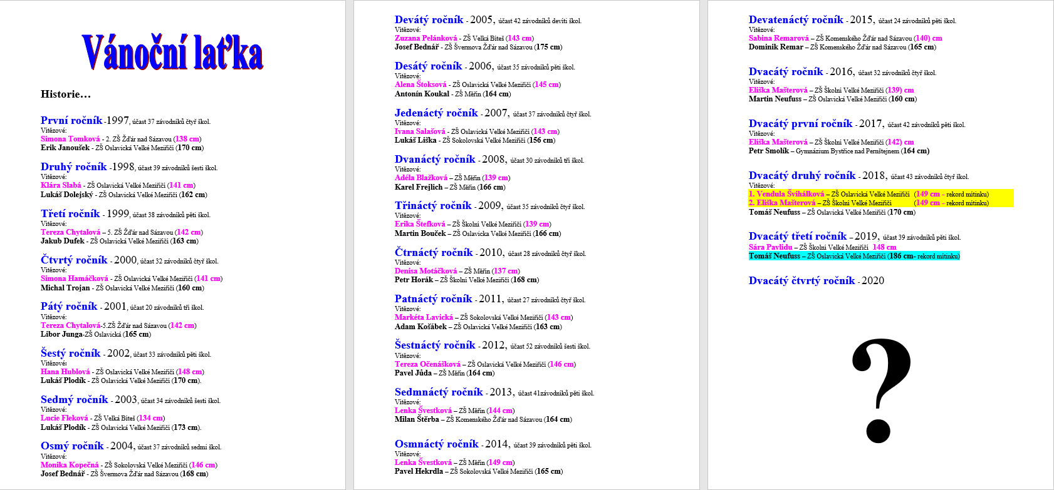The width and height of the screenshot is (1054, 490).
Task: Click the "První ročník" heading
Action: [71, 121]
